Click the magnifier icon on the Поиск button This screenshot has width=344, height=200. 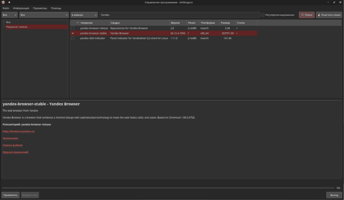click(302, 15)
